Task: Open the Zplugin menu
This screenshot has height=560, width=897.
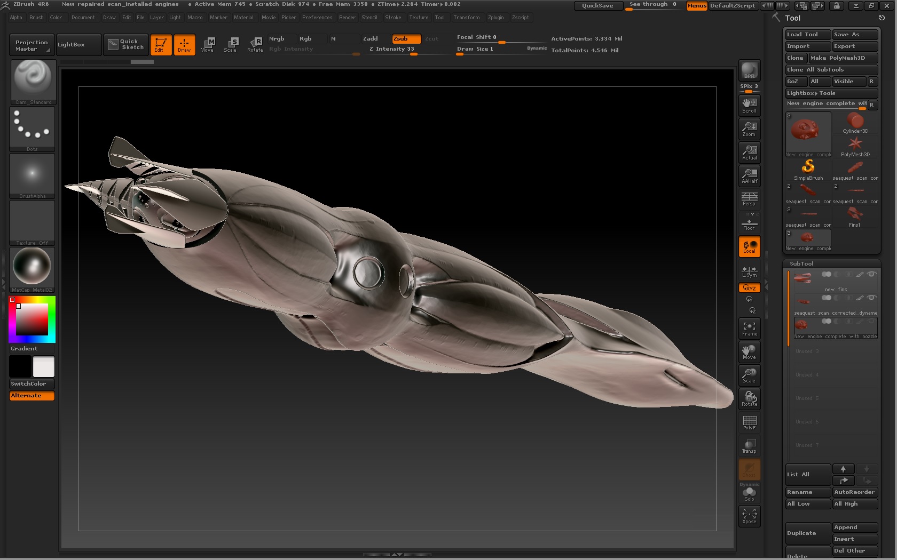Action: 495,18
